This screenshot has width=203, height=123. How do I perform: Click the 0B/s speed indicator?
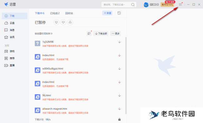pyautogui.click(x=48, y=120)
